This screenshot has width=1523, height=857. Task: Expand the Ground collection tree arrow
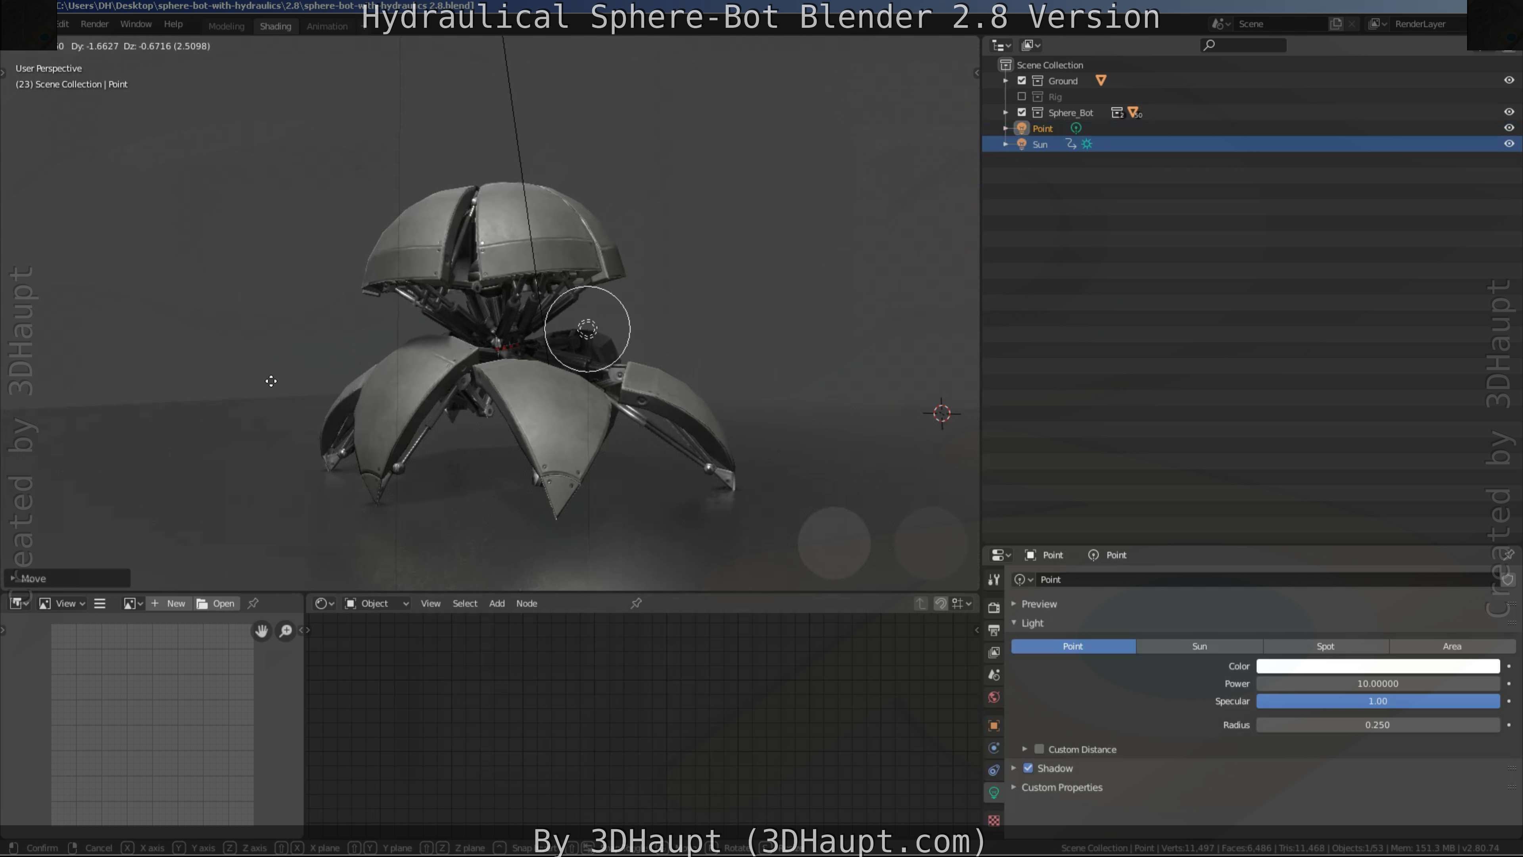coord(1006,81)
